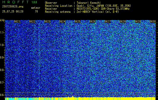The width and height of the screenshot is (158, 100).
Task: Click the HROFFT title text
Action: [16, 2]
